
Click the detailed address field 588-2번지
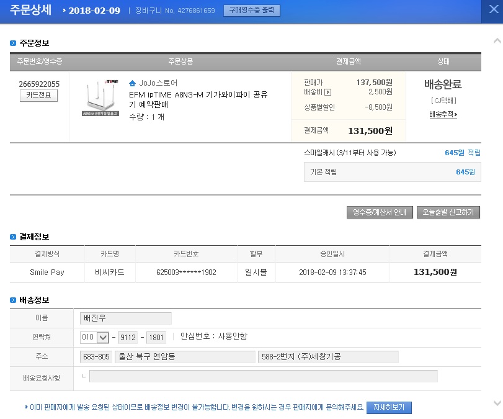click(328, 357)
